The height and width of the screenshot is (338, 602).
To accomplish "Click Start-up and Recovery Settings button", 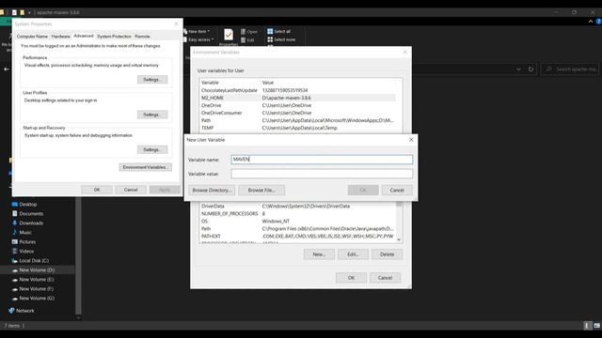I will pos(152,149).
